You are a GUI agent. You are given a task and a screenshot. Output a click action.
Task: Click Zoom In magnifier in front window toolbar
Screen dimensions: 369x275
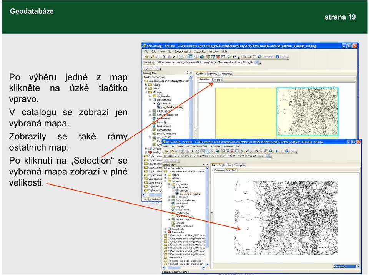click(256, 151)
